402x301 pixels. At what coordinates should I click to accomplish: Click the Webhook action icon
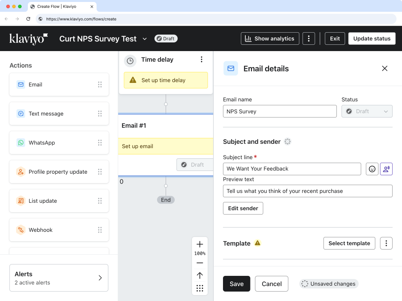[x=20, y=230]
